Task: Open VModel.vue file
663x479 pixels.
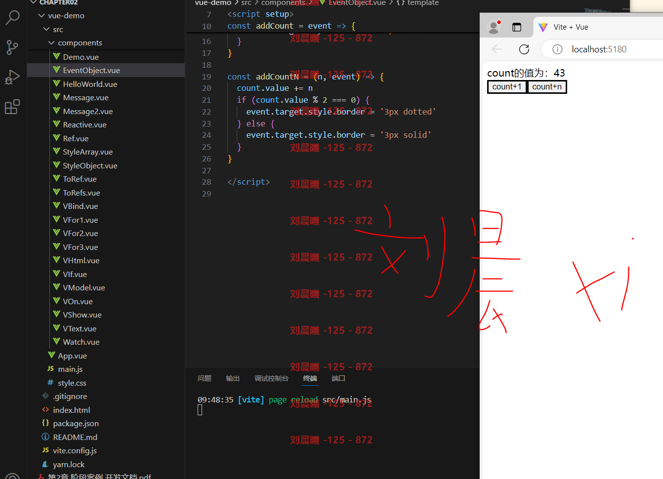Action: pyautogui.click(x=84, y=288)
